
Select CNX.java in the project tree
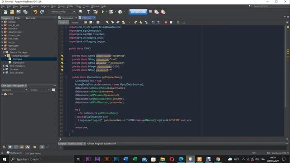pyautogui.click(x=18, y=59)
